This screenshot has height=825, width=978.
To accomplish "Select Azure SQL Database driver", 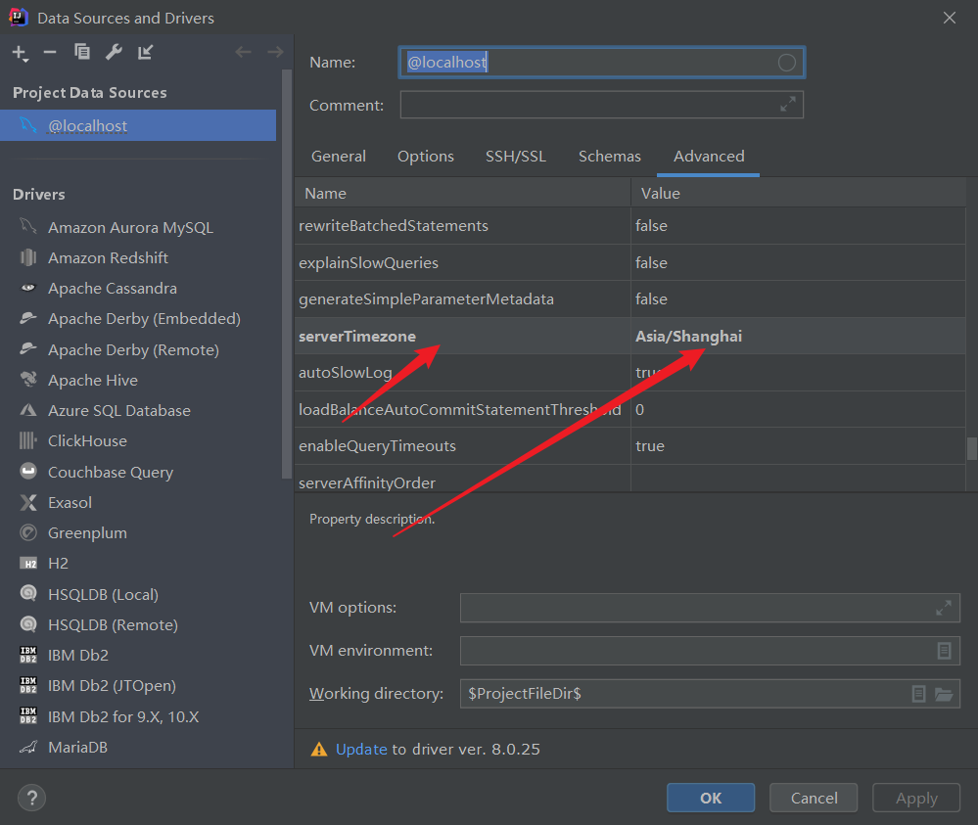I will point(119,411).
